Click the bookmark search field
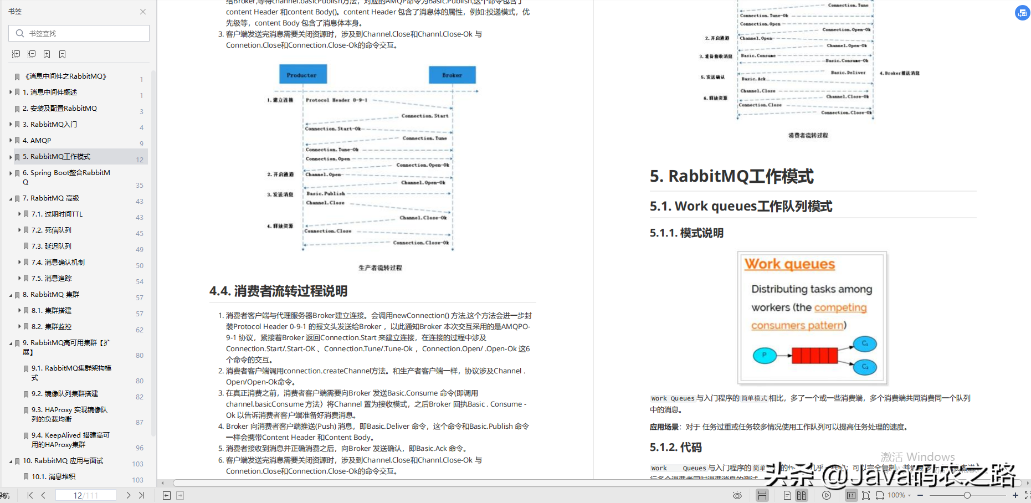Image resolution: width=1031 pixels, height=503 pixels. [79, 33]
